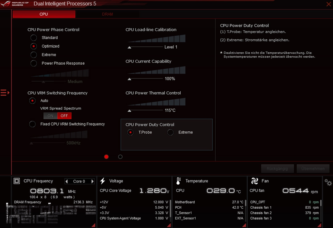The image size is (333, 228).
Task: Click the ROG Republic of Gamers logo
Action: pos(15,4)
